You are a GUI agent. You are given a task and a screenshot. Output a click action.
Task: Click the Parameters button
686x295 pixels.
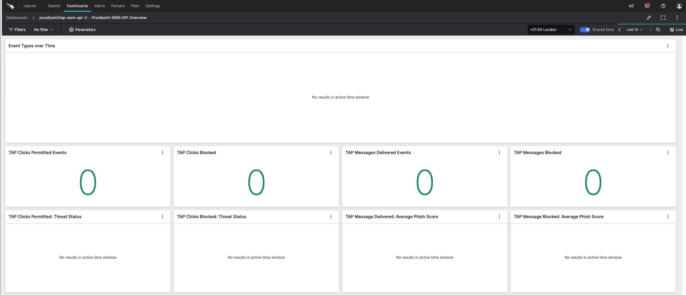click(82, 30)
